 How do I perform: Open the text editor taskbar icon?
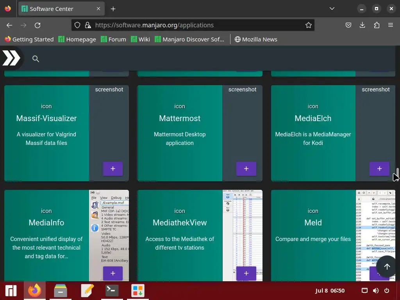87,291
